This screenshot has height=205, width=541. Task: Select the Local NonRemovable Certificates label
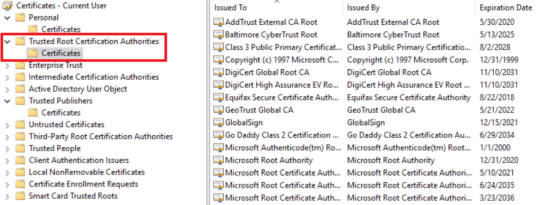point(87,172)
